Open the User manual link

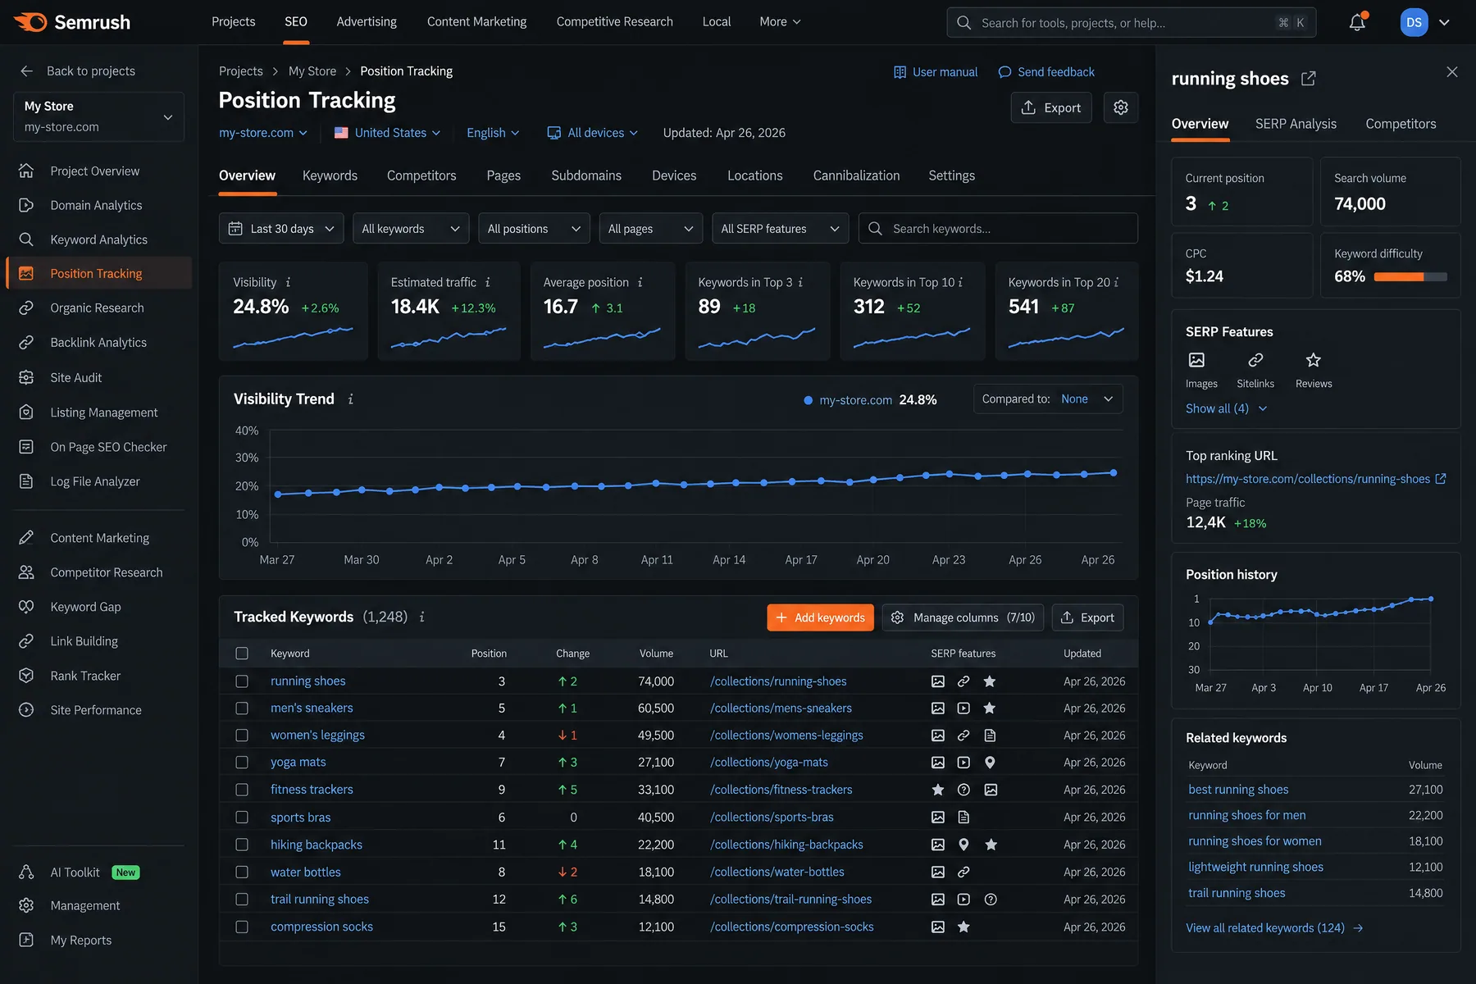[936, 72]
